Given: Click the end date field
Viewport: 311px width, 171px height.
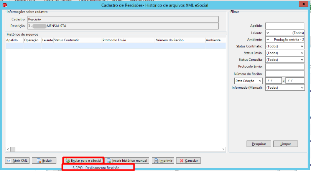Looking at the screenshot, I should 295,81.
